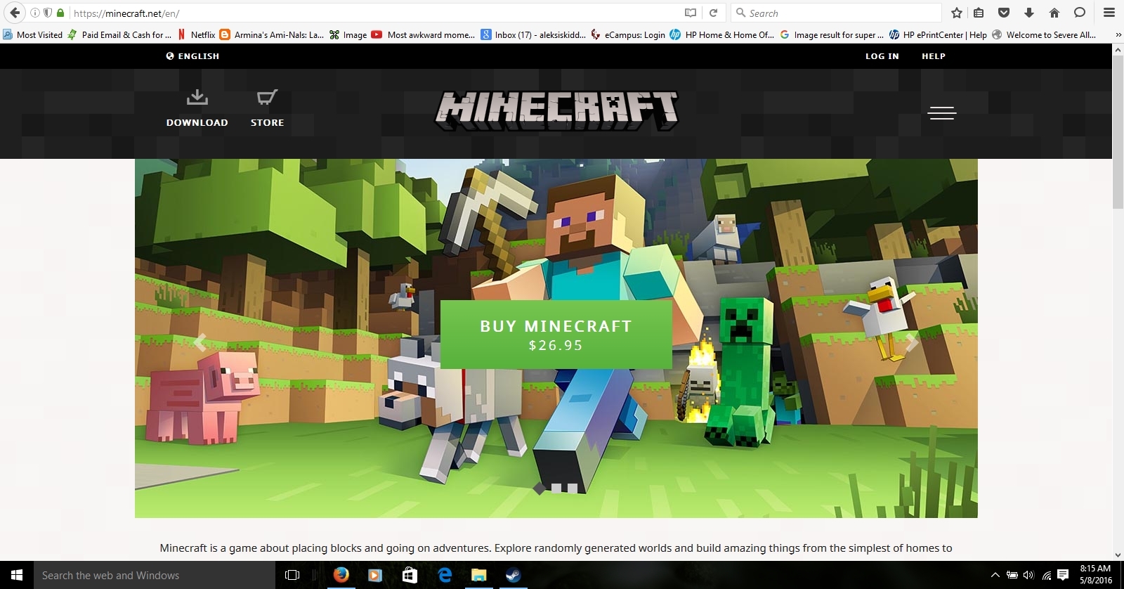Open HP ePrintCenter Help bookmark

[938, 34]
